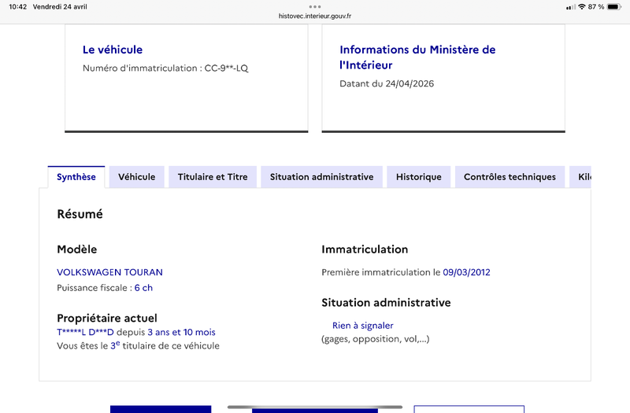Tap the Wi-Fi status icon
The width and height of the screenshot is (630, 413).
(581, 6)
